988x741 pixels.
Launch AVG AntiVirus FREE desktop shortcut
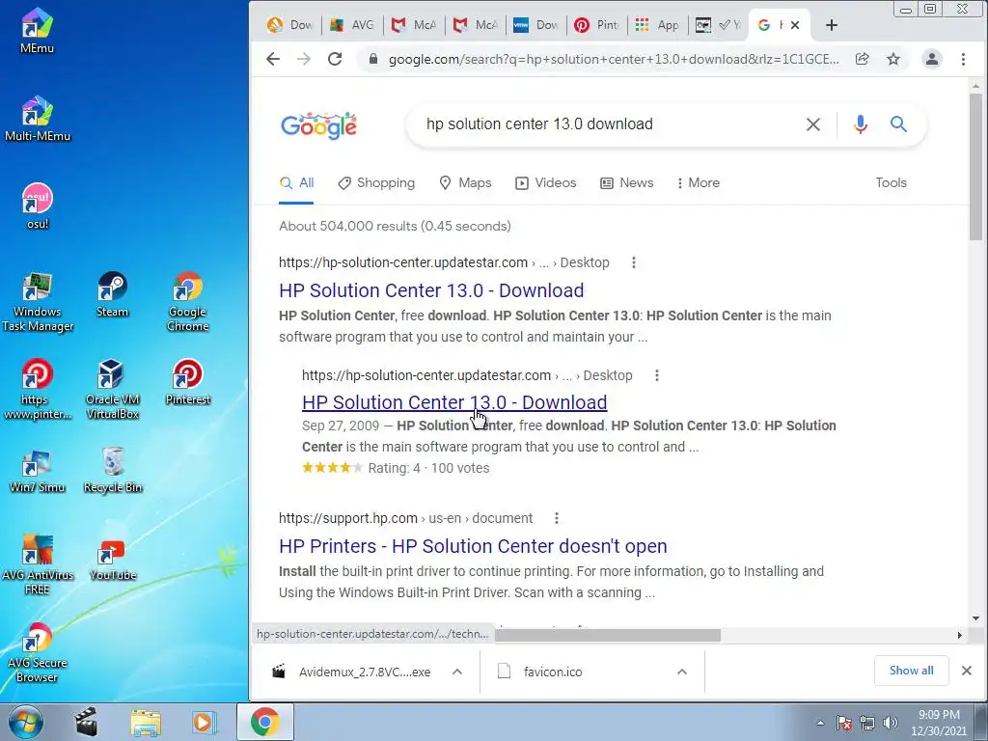(38, 564)
